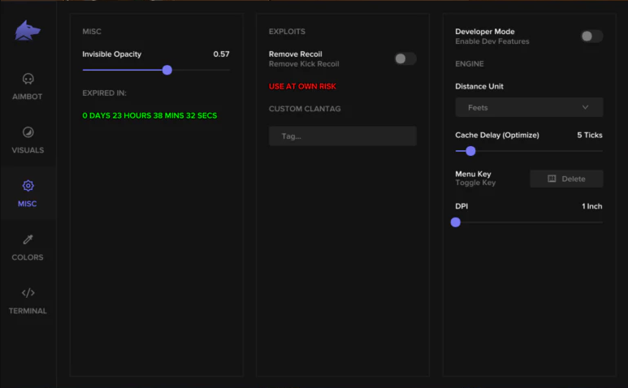This screenshot has width=628, height=388.
Task: Click the keyboard icon beside Delete
Action: [552, 179]
